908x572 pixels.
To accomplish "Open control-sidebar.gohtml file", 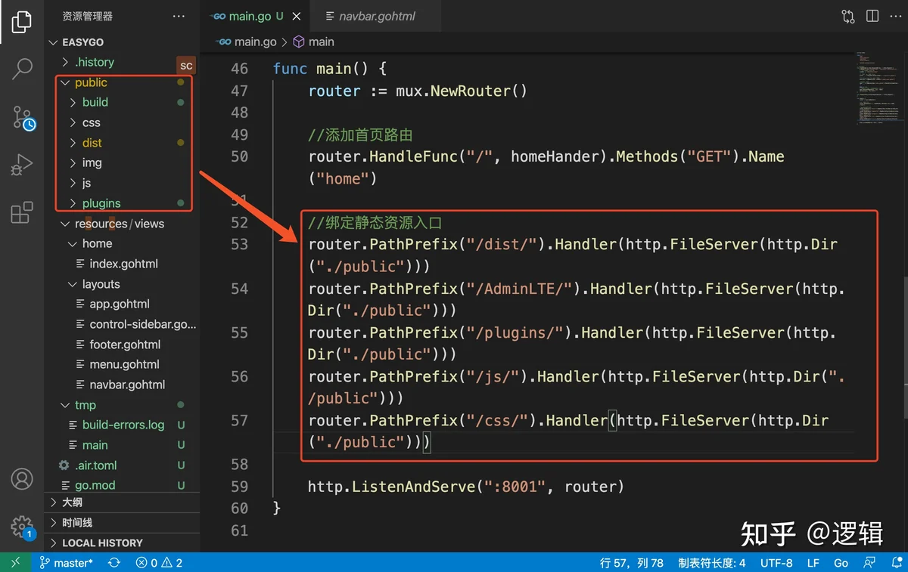I will [x=121, y=324].
